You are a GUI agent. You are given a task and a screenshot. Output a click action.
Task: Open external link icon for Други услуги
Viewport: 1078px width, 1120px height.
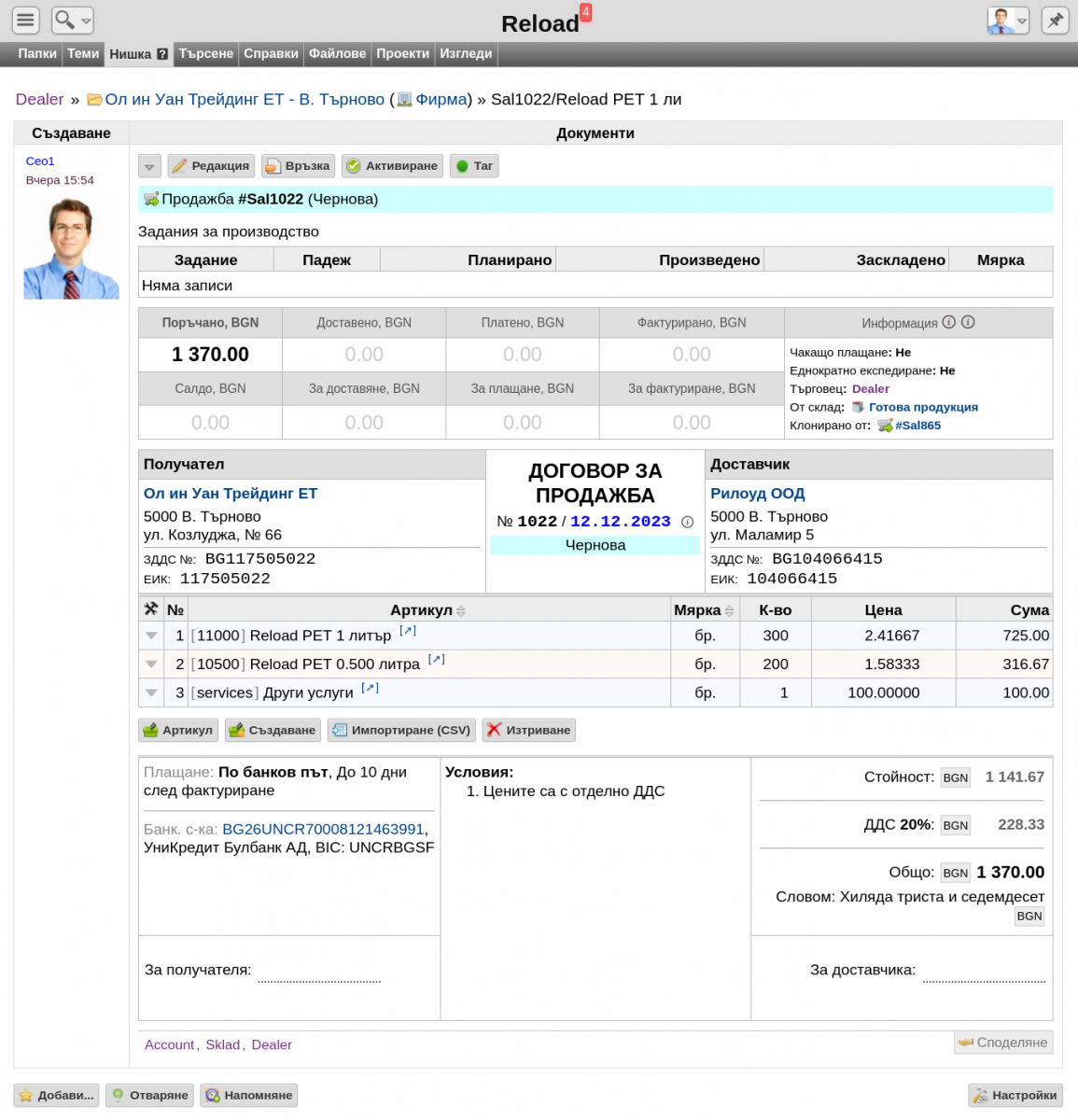coord(370,688)
